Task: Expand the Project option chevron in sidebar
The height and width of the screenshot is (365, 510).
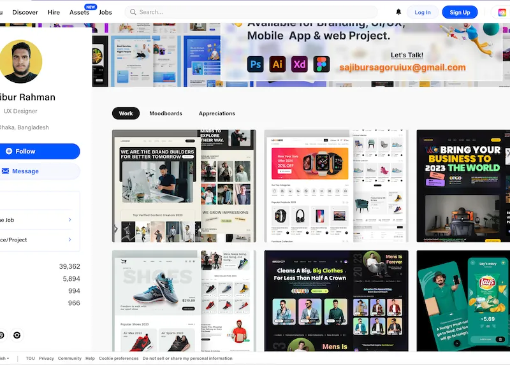Action: click(69, 240)
